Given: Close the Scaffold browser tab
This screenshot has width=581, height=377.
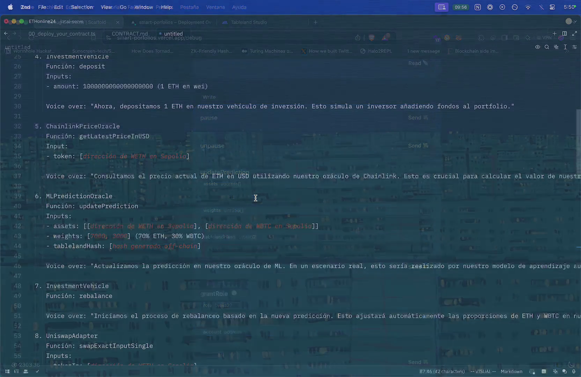Looking at the screenshot, I should pyautogui.click(x=118, y=22).
